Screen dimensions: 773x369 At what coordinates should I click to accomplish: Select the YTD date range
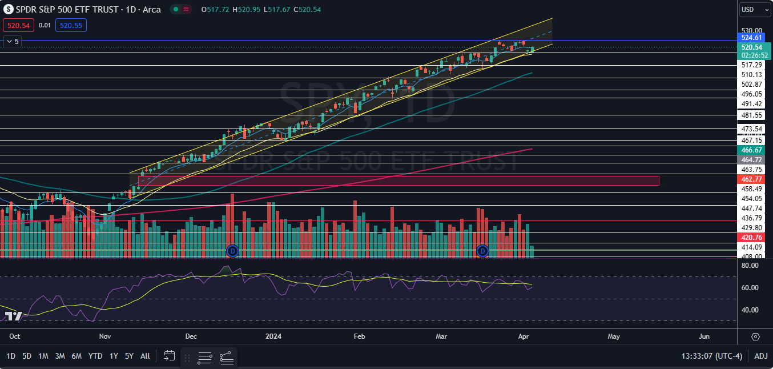pyautogui.click(x=95, y=356)
